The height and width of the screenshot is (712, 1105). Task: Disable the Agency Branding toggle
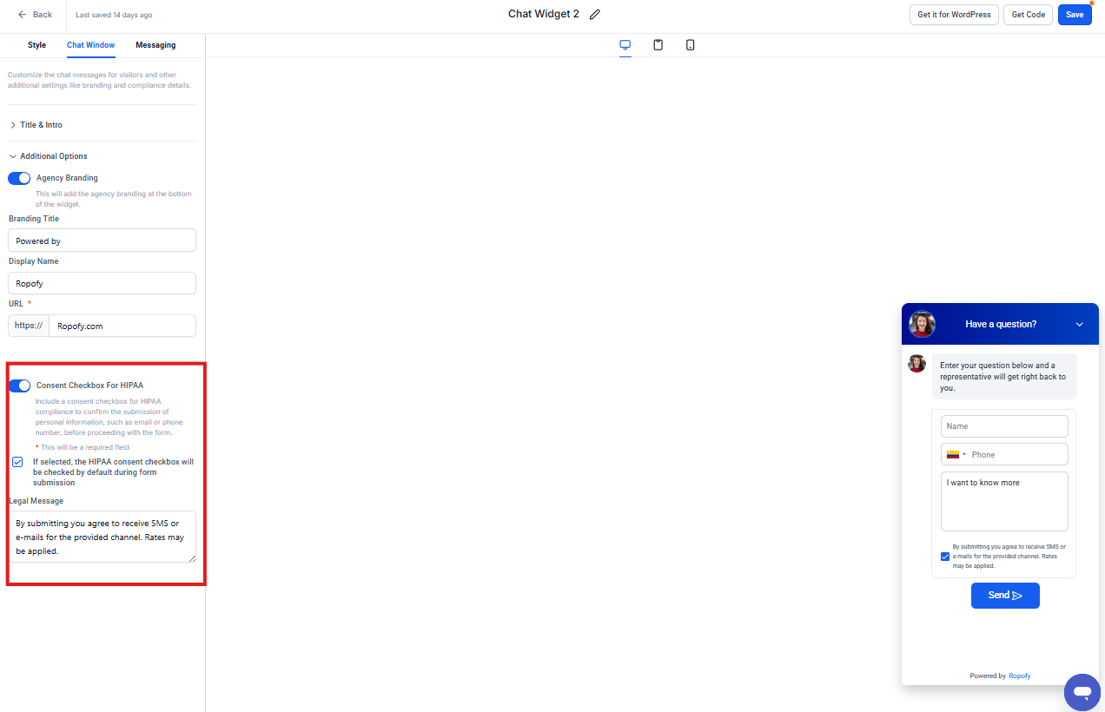(x=19, y=178)
